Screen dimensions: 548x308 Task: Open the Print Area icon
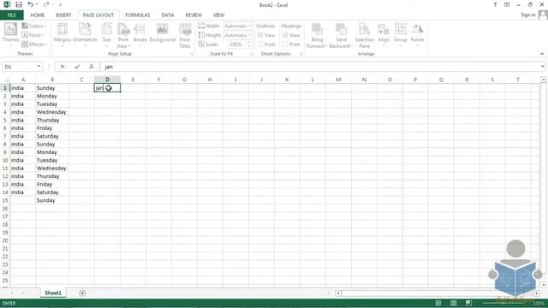tap(123, 29)
